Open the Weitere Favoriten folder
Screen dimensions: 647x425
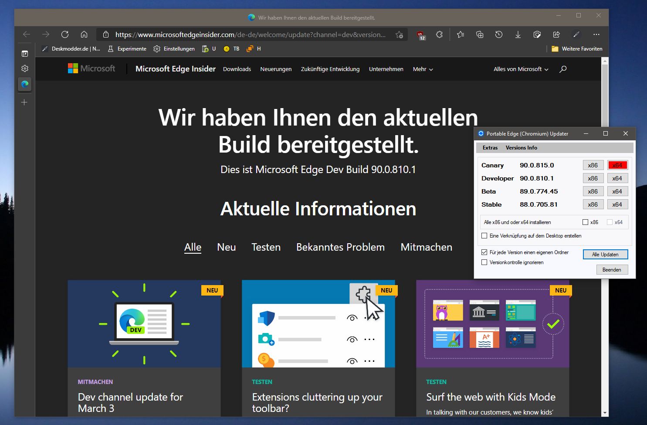pos(577,49)
